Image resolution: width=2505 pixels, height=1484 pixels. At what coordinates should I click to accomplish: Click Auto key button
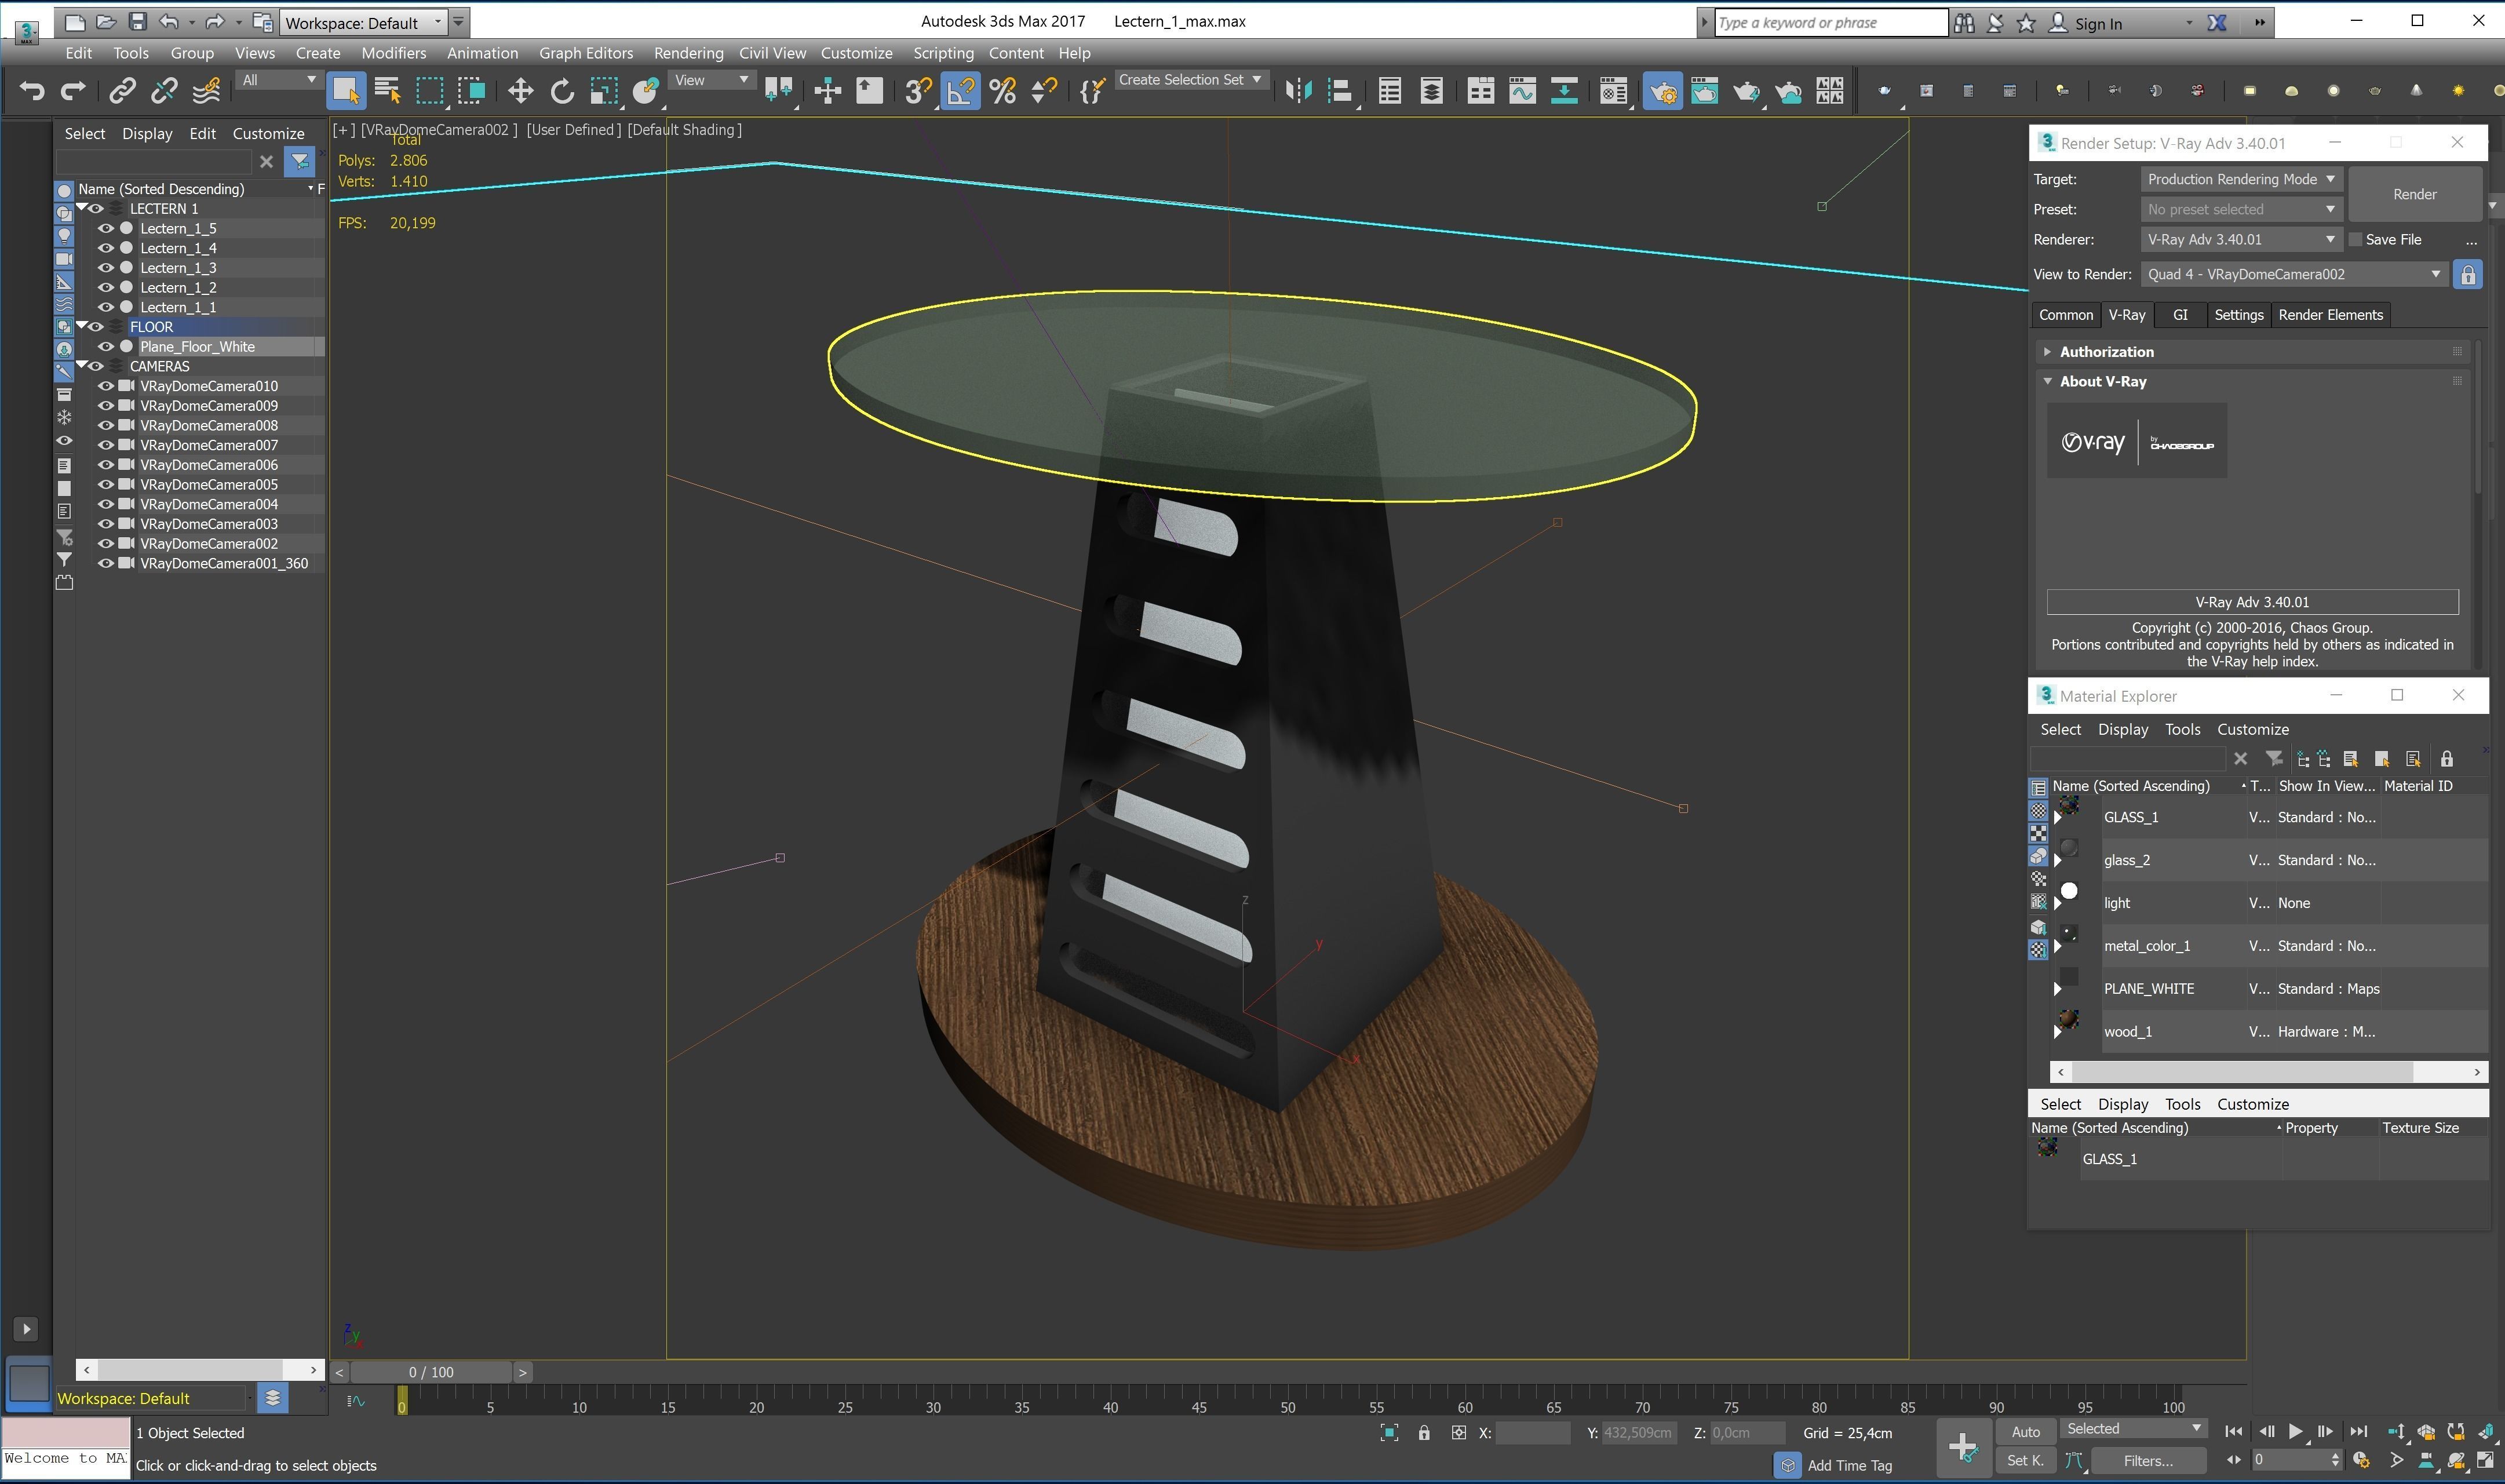(x=2025, y=1432)
